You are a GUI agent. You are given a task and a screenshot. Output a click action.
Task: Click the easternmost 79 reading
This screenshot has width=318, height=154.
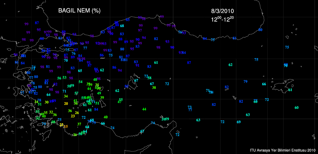[245, 82]
